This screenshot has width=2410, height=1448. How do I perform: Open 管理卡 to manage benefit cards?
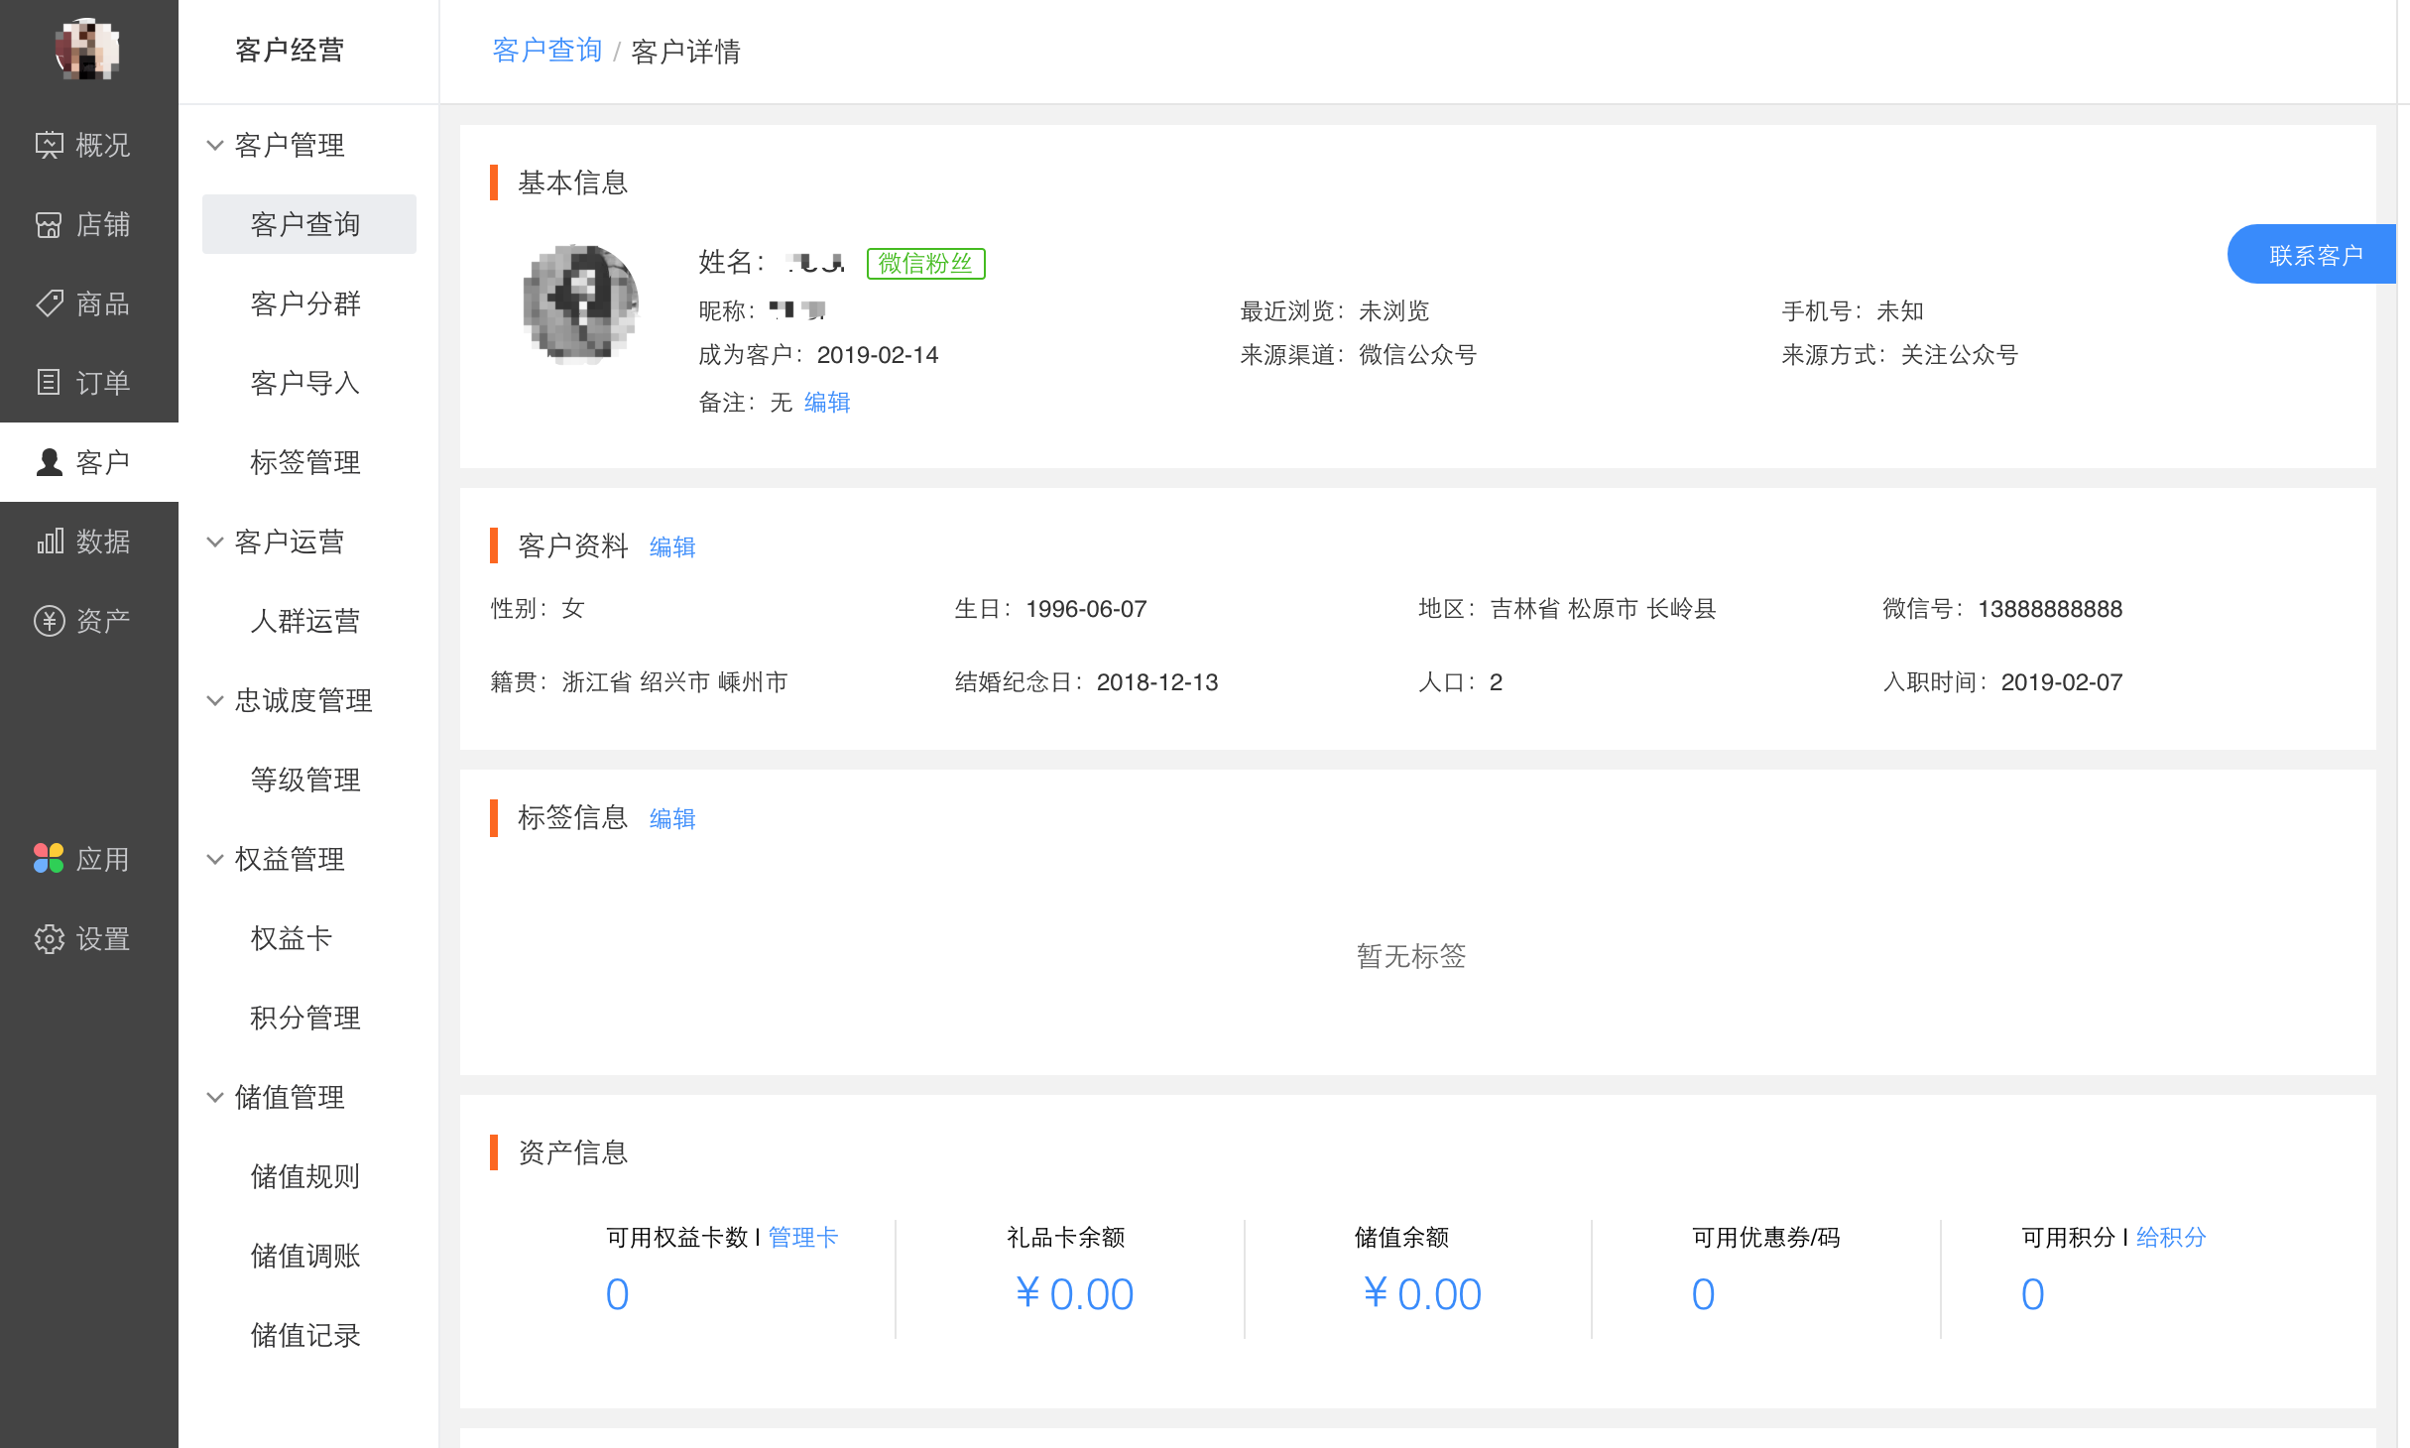802,1237
